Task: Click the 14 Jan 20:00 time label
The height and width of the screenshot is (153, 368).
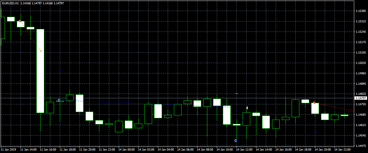Action: 323,150
